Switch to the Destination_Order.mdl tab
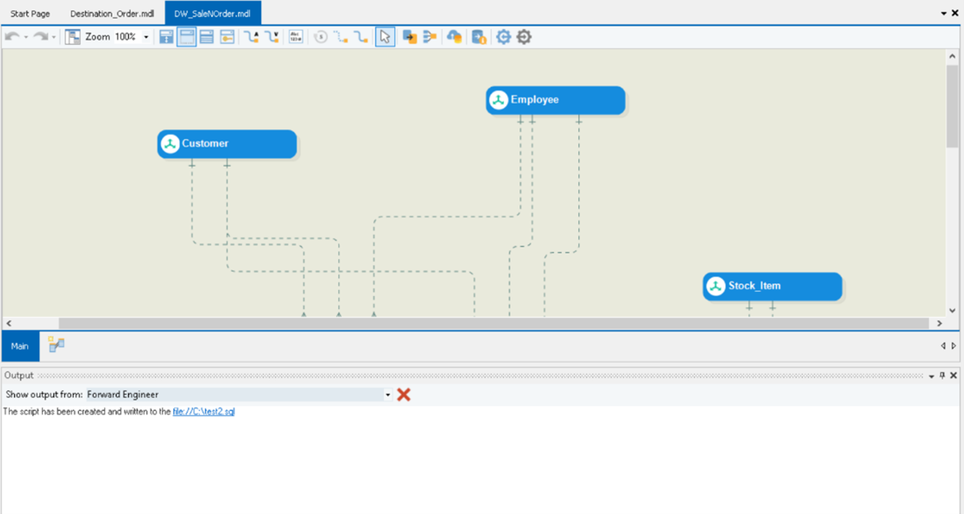964x514 pixels. pyautogui.click(x=112, y=13)
